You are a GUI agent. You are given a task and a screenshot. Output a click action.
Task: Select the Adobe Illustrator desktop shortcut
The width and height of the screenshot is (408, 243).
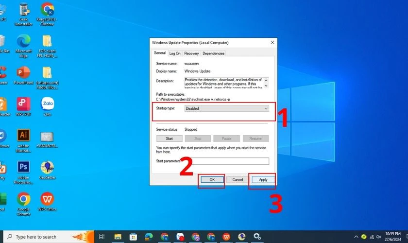[x=23, y=140]
